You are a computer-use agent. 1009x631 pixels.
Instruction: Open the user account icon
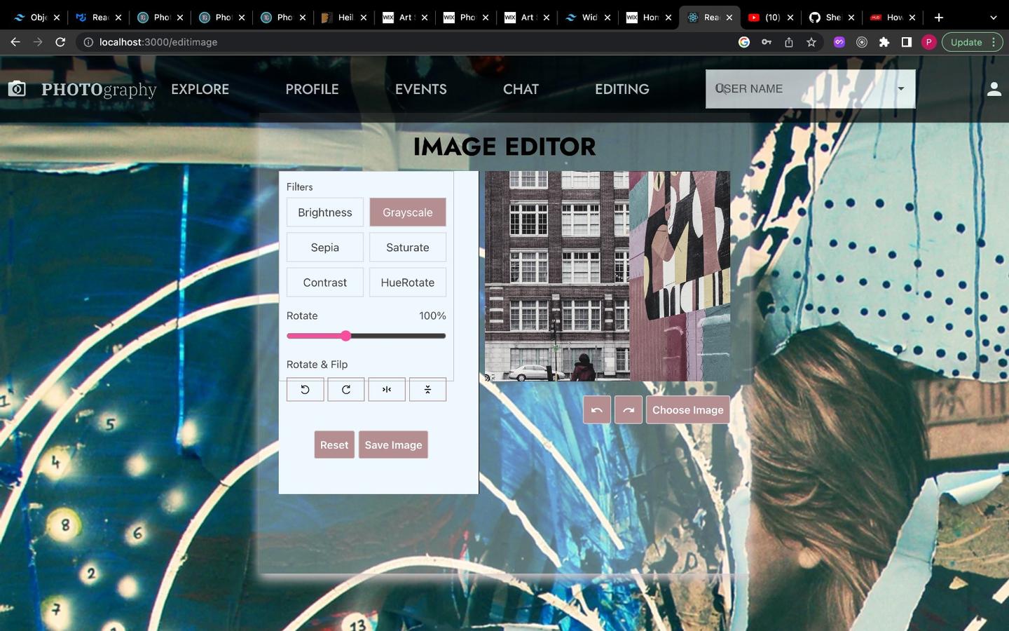click(994, 89)
